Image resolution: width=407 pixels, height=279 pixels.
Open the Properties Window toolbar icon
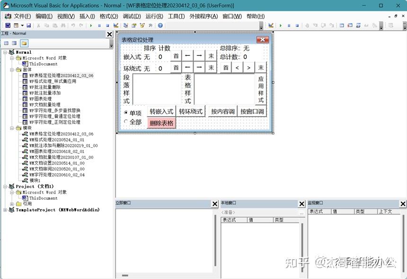point(133,25)
